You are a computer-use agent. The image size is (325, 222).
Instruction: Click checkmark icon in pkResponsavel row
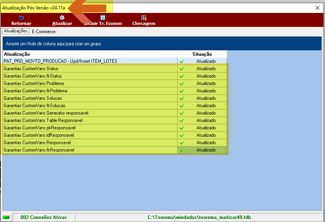point(182,128)
